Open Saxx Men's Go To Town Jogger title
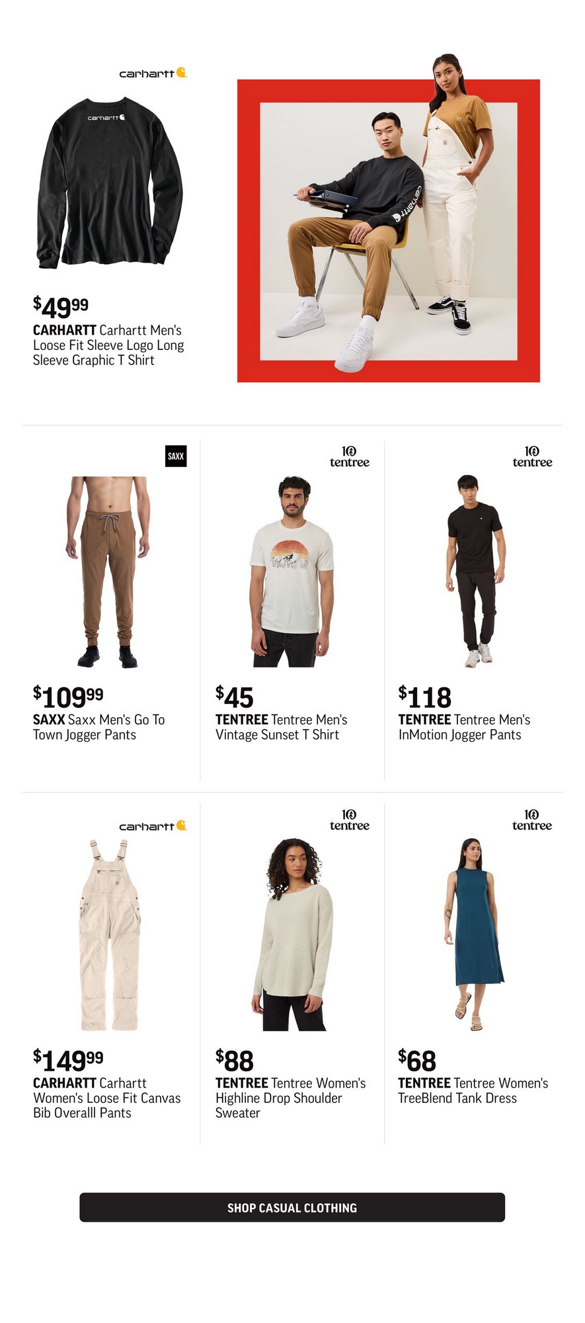Viewport: 585px width, 1323px height. (x=99, y=727)
